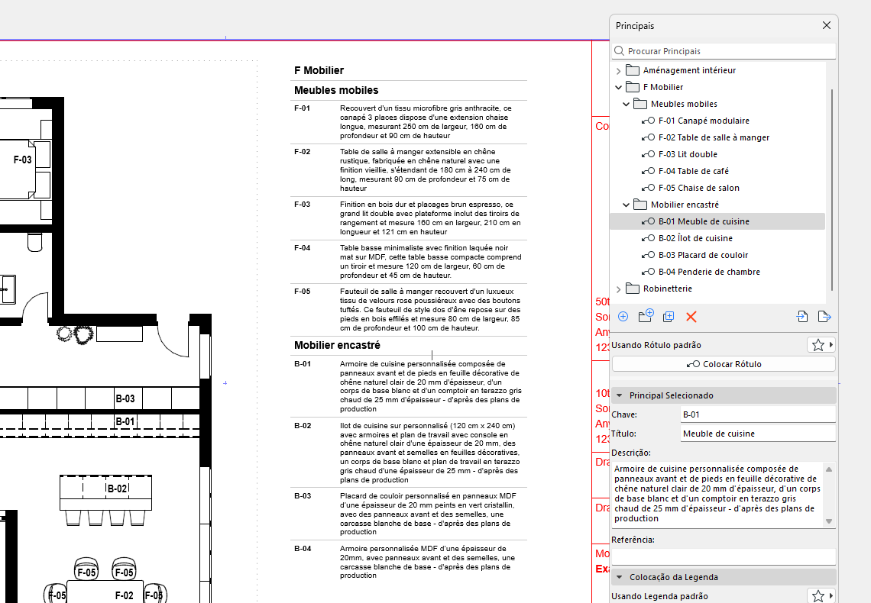Click the label icon beside B-04 Penderie de chambre
This screenshot has width=871, height=603.
pyautogui.click(x=648, y=272)
